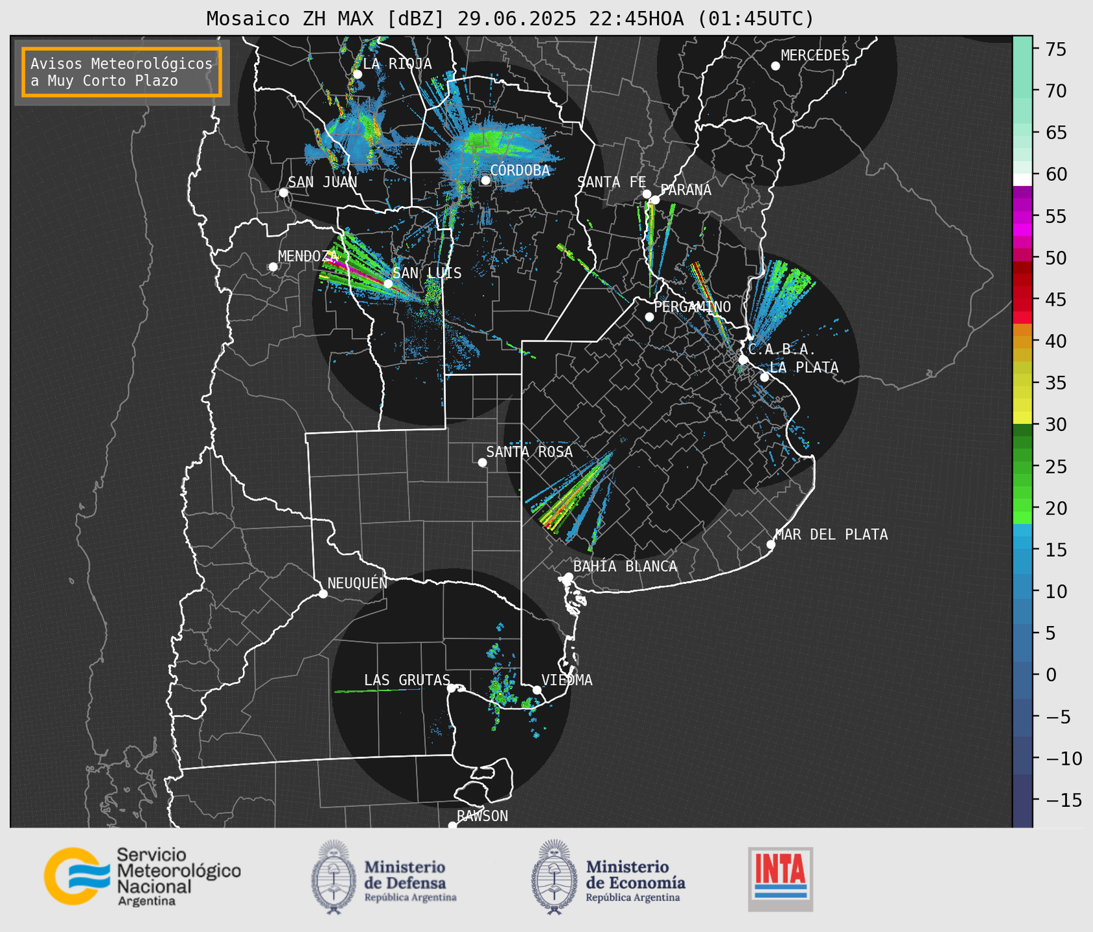Click the MERCEDES label text
Screen dimensions: 1093x932
[815, 56]
